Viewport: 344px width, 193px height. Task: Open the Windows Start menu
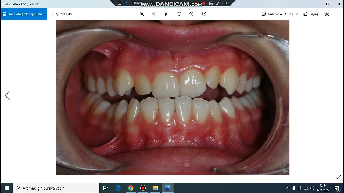(6, 188)
